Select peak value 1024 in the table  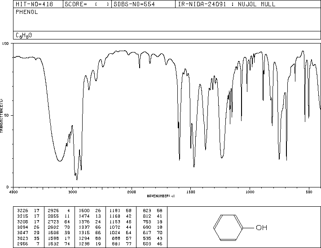click(115, 233)
